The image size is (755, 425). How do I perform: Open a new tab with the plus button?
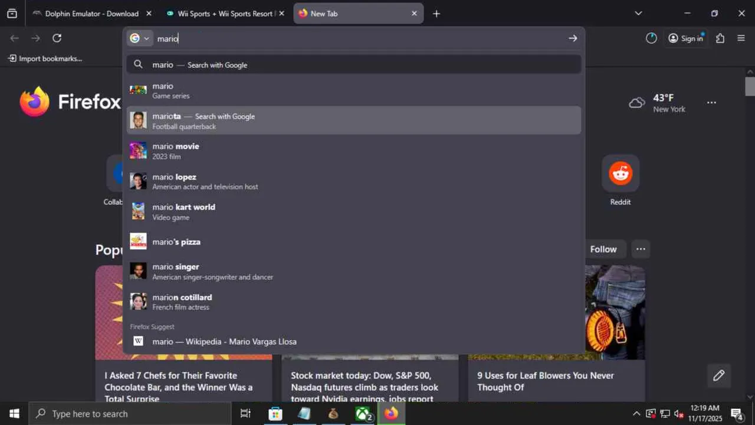[436, 14]
